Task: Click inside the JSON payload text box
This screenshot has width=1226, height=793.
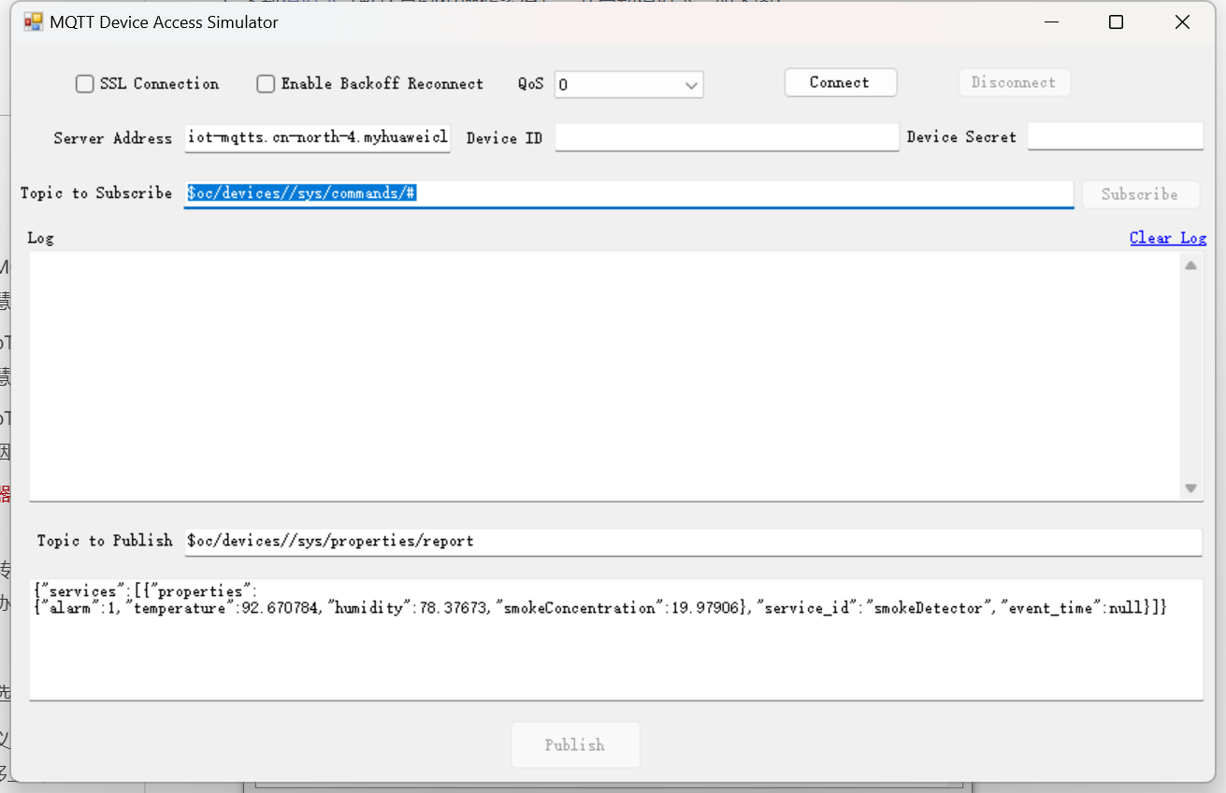Action: pyautogui.click(x=616, y=640)
